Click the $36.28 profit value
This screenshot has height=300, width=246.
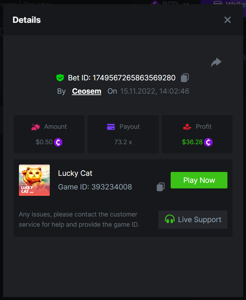click(x=192, y=142)
